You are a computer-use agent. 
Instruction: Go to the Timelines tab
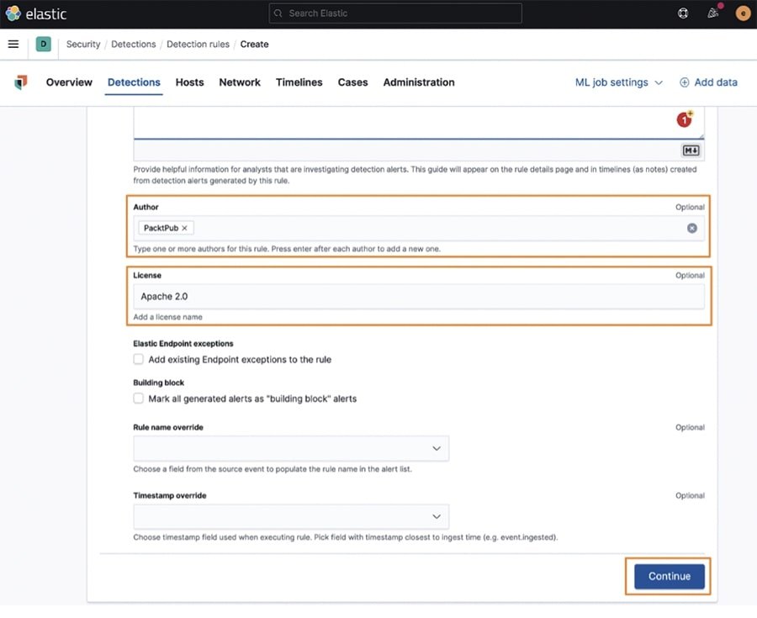click(x=299, y=82)
